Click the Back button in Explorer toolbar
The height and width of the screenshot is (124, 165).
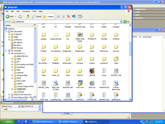[x=10, y=17]
